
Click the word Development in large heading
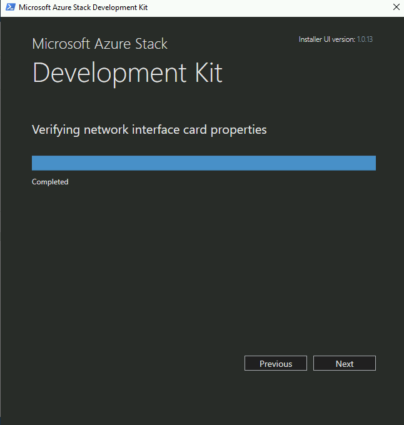coord(109,72)
